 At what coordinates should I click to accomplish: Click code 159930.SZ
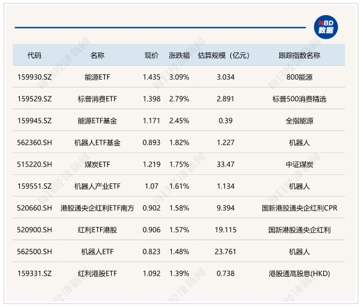click(x=34, y=77)
